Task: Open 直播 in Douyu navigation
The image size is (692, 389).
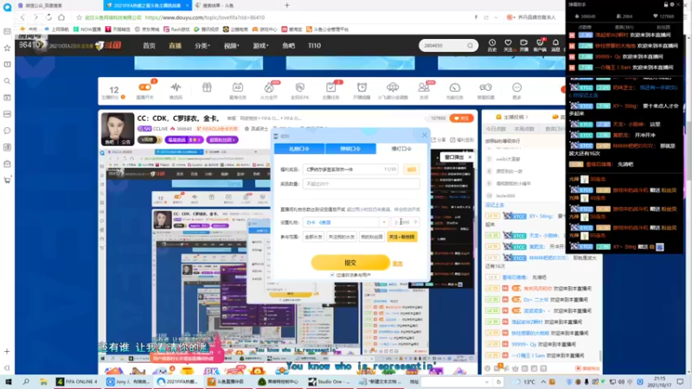Action: (x=176, y=46)
